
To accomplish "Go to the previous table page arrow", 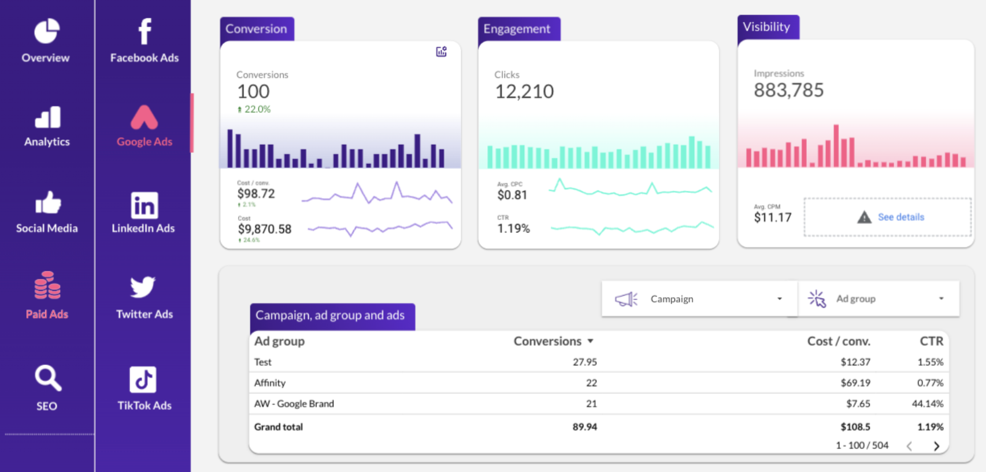I will (x=909, y=446).
